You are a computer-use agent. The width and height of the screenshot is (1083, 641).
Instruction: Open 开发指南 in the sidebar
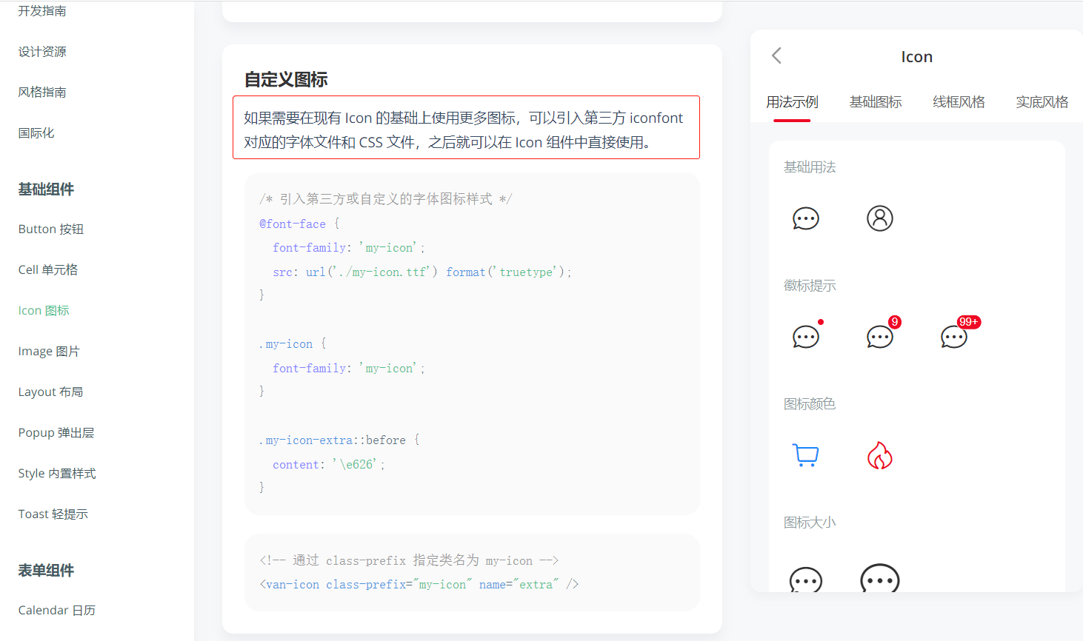coord(42,11)
